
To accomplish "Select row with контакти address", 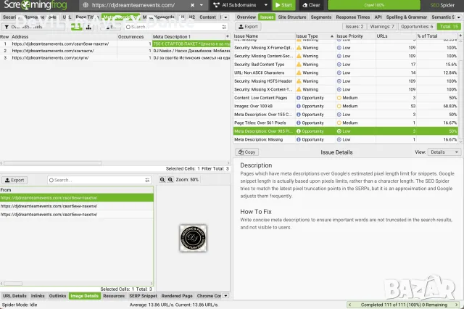I will [x=115, y=51].
